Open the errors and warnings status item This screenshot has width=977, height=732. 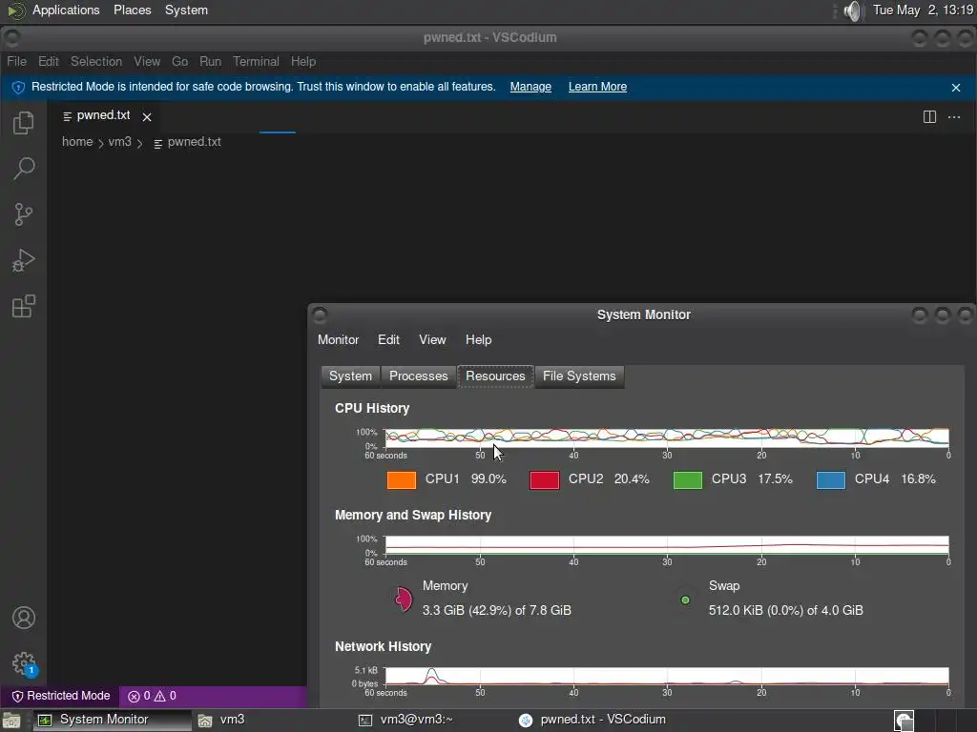click(x=152, y=696)
